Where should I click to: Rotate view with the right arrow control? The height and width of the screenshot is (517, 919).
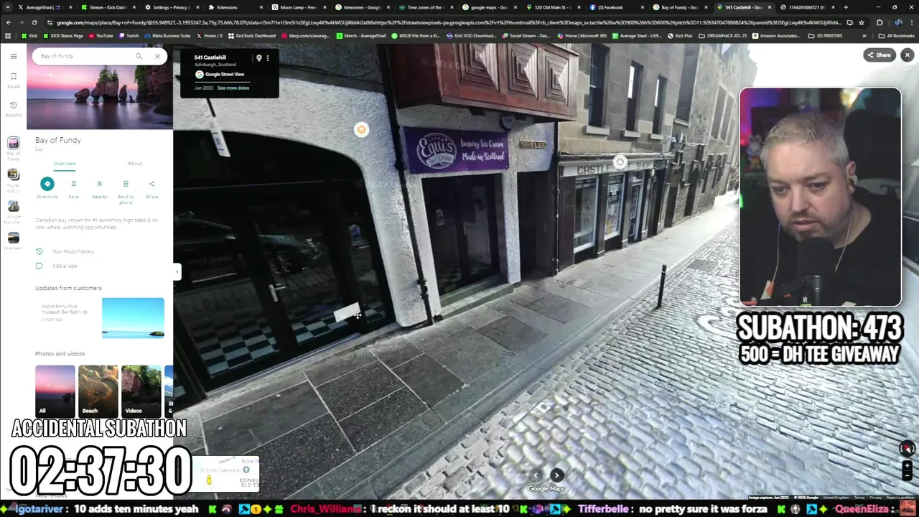[x=556, y=475]
